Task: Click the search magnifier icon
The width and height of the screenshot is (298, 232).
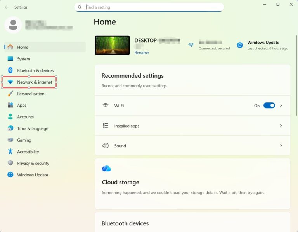Action: coord(80,7)
